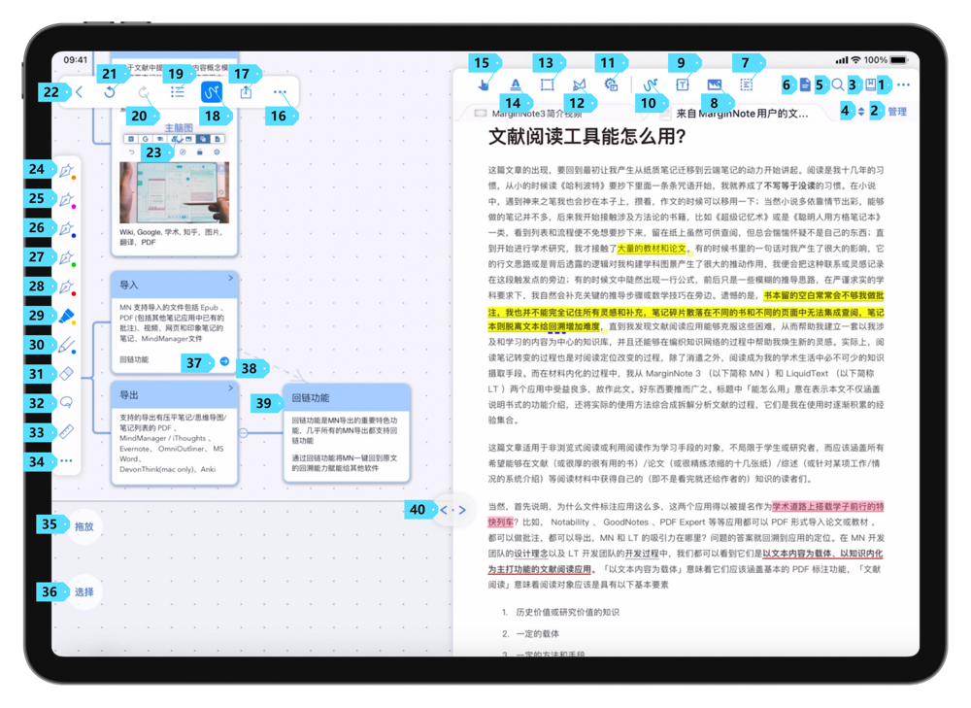Undo the last mindmap action
The width and height of the screenshot is (971, 708).
[111, 92]
